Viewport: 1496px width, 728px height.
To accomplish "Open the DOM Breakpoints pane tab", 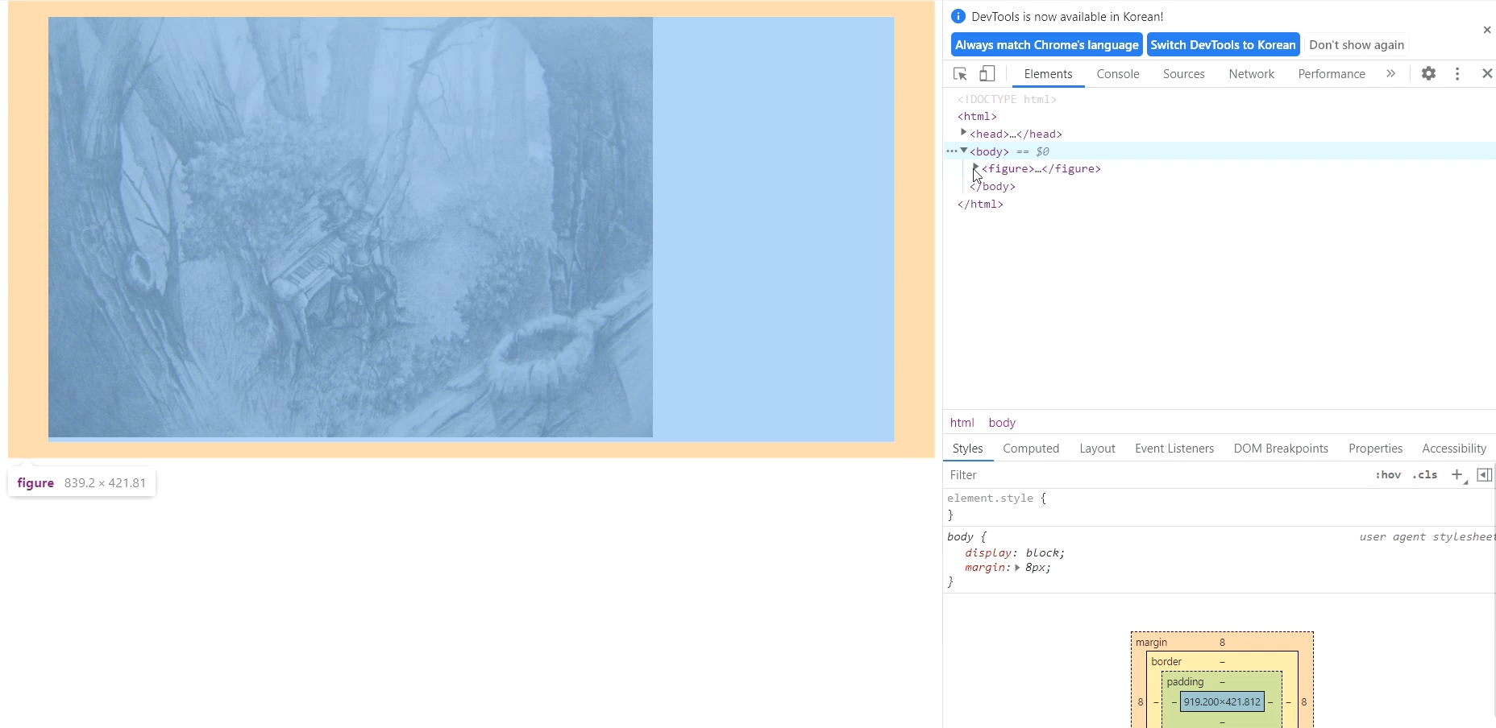I will click(x=1280, y=449).
